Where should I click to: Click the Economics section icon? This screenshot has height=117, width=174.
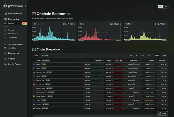tap(5, 19)
